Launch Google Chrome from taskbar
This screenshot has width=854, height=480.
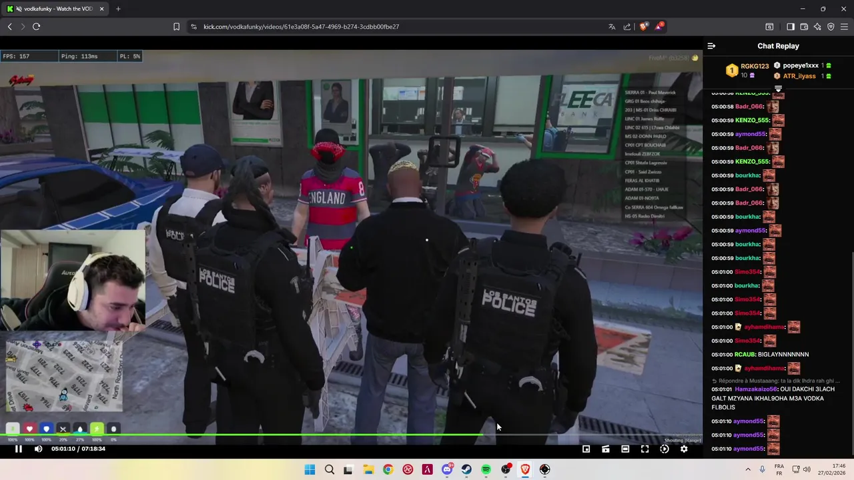388,470
